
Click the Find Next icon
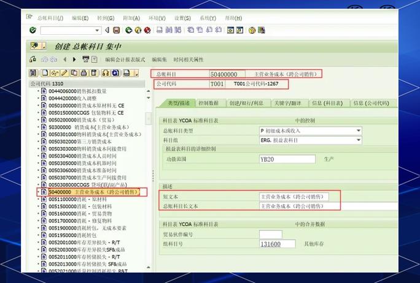click(177, 30)
